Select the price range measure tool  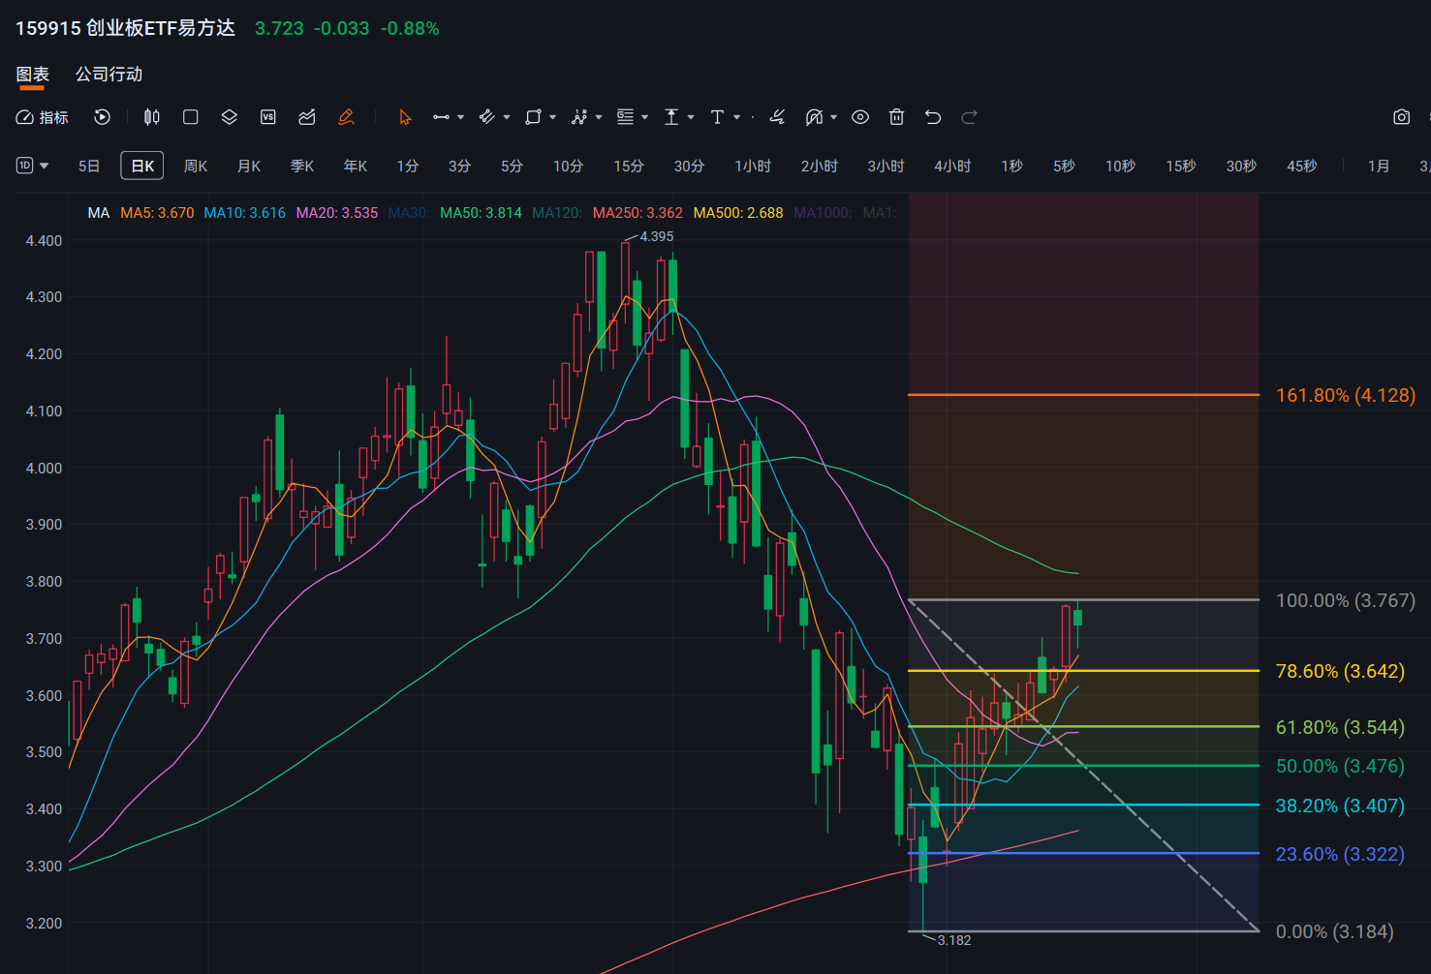671,117
